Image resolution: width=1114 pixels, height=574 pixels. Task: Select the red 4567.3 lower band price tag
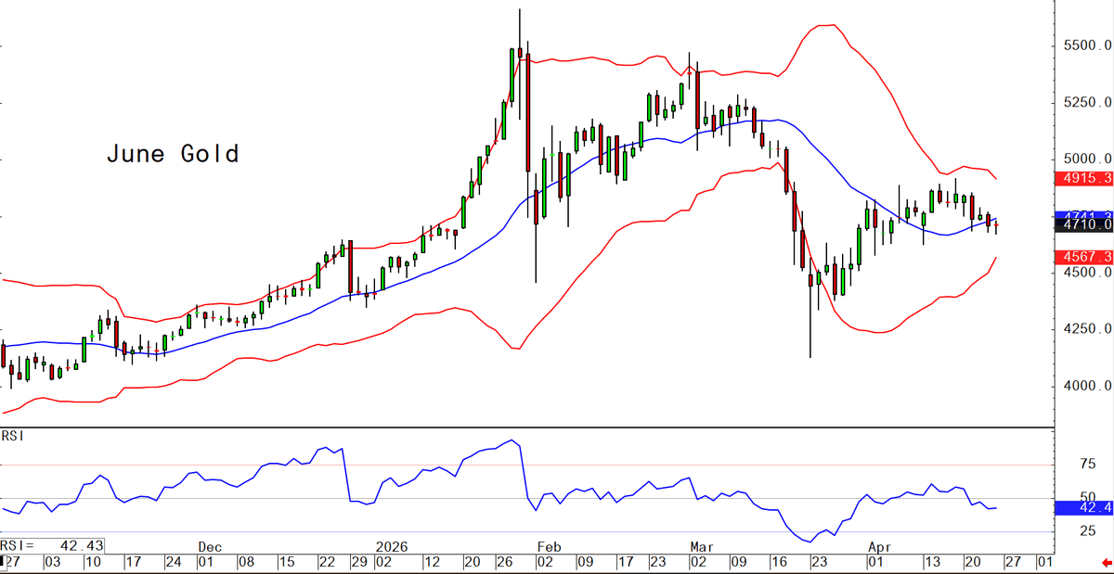1083,257
